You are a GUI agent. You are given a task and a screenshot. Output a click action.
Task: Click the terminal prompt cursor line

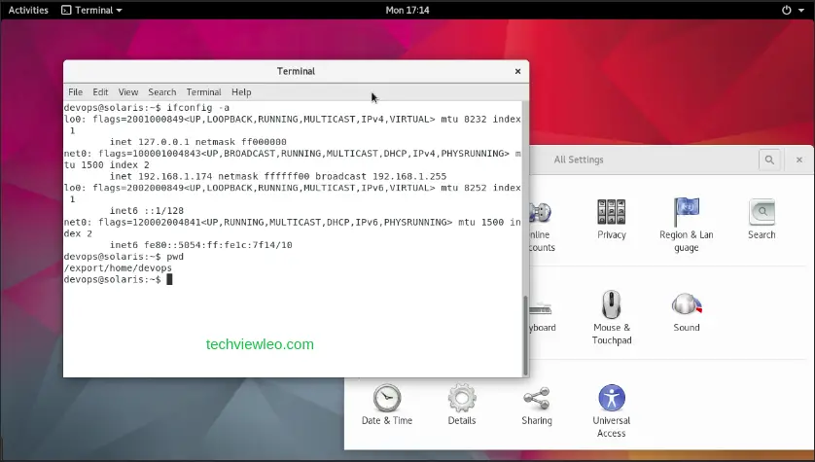pos(118,279)
